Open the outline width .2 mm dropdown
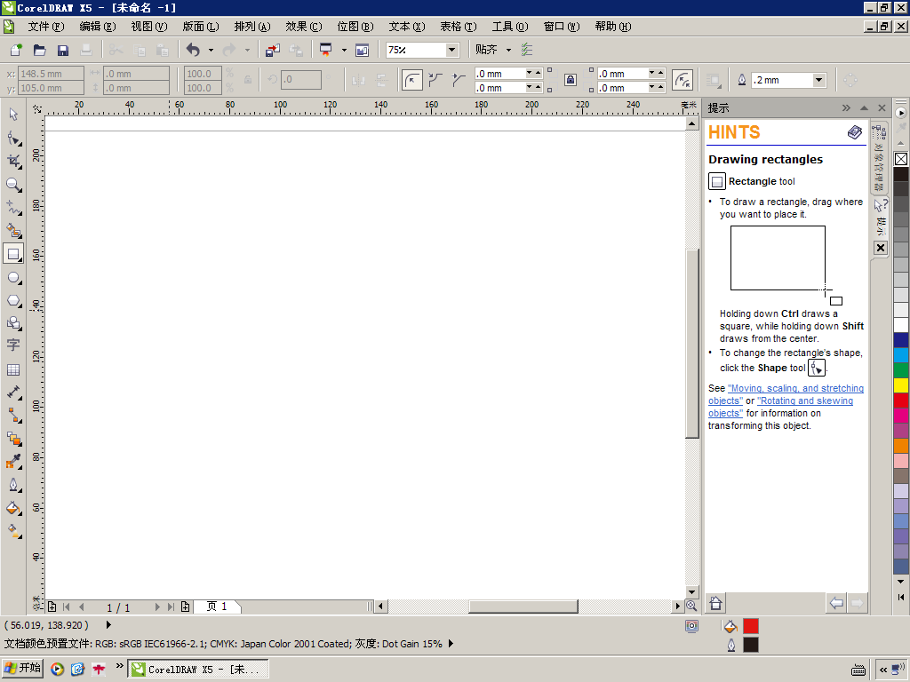The height and width of the screenshot is (682, 910). point(818,80)
